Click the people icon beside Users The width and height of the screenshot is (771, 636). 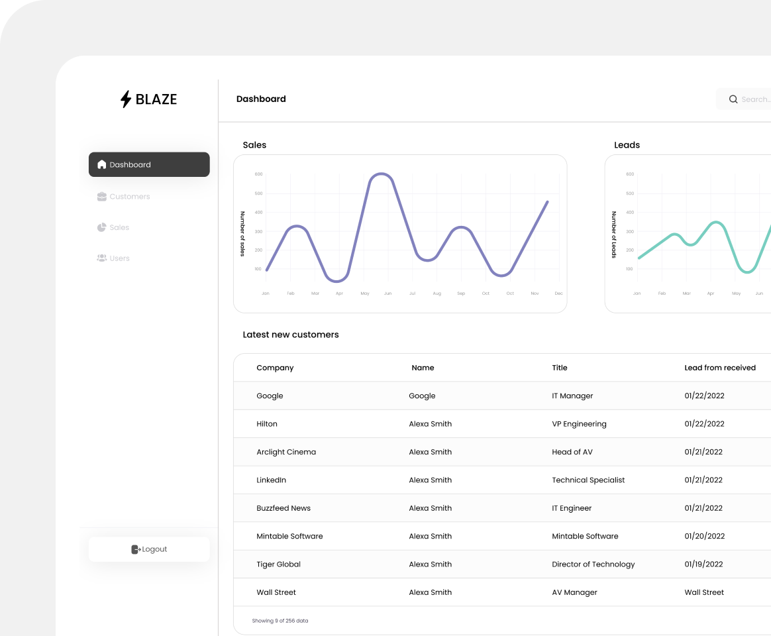click(101, 258)
